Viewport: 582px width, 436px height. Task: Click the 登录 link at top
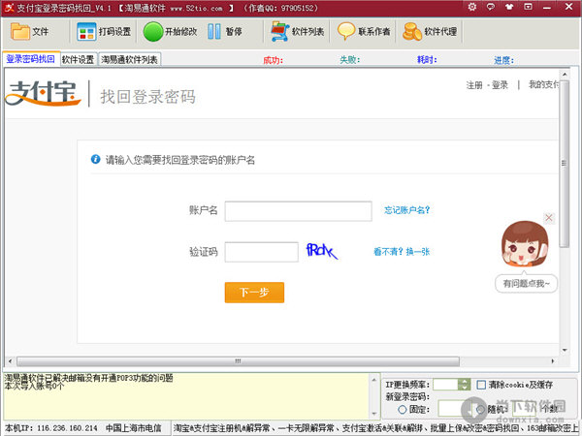pos(500,85)
